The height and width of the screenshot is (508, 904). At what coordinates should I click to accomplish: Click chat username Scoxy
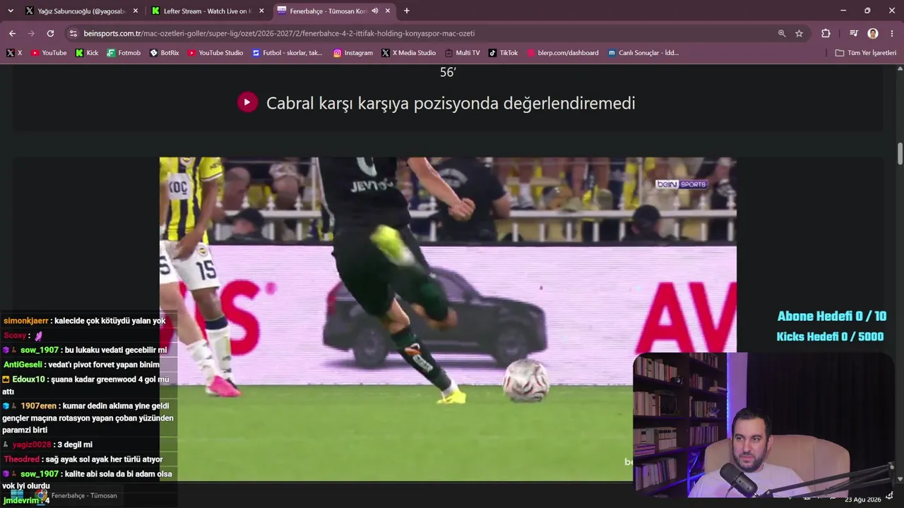[15, 336]
